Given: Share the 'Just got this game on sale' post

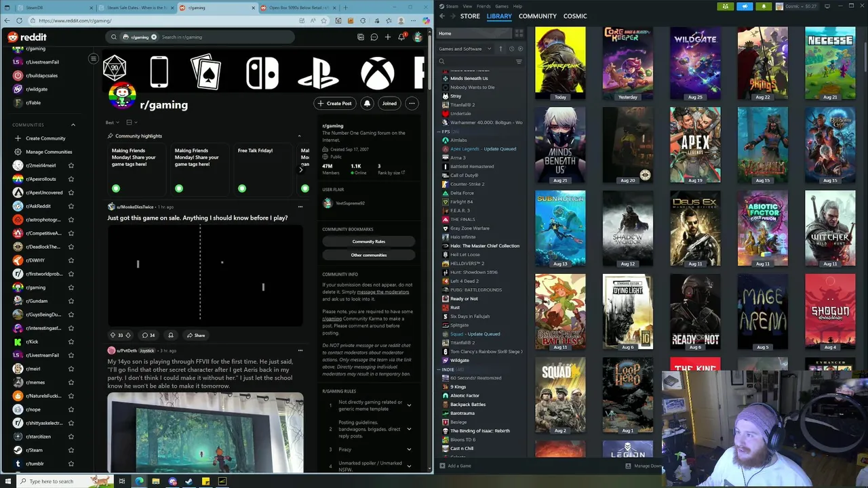Looking at the screenshot, I should pyautogui.click(x=195, y=335).
